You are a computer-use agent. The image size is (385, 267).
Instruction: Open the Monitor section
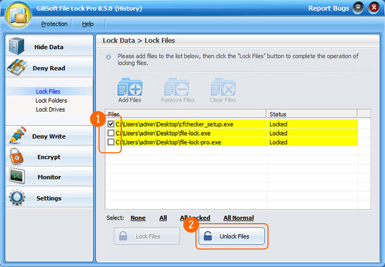[49, 177]
